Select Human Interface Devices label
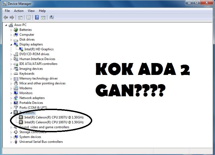This screenshot has width=215, height=155. [37, 59]
